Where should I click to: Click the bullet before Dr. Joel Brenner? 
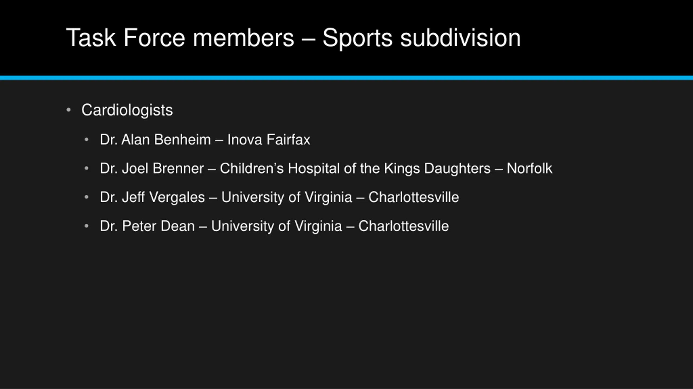coord(87,168)
